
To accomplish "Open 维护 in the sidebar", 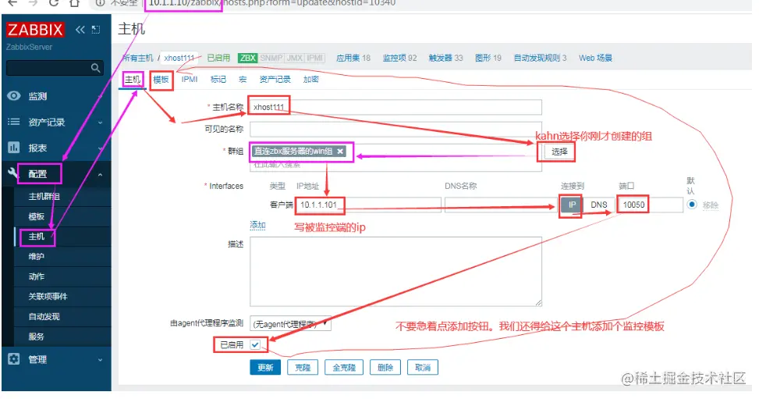I will [37, 256].
